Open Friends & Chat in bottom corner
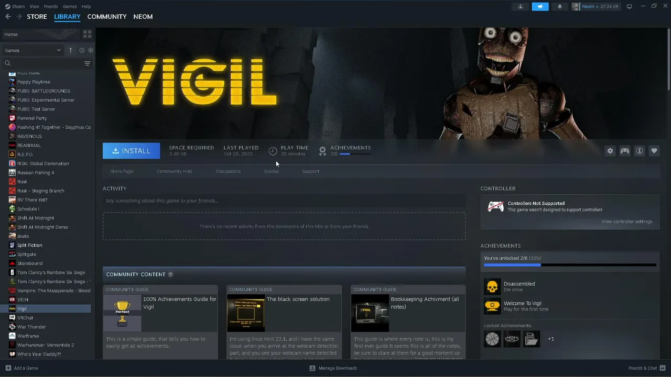Screen dimensions: 671x377 click(646, 368)
